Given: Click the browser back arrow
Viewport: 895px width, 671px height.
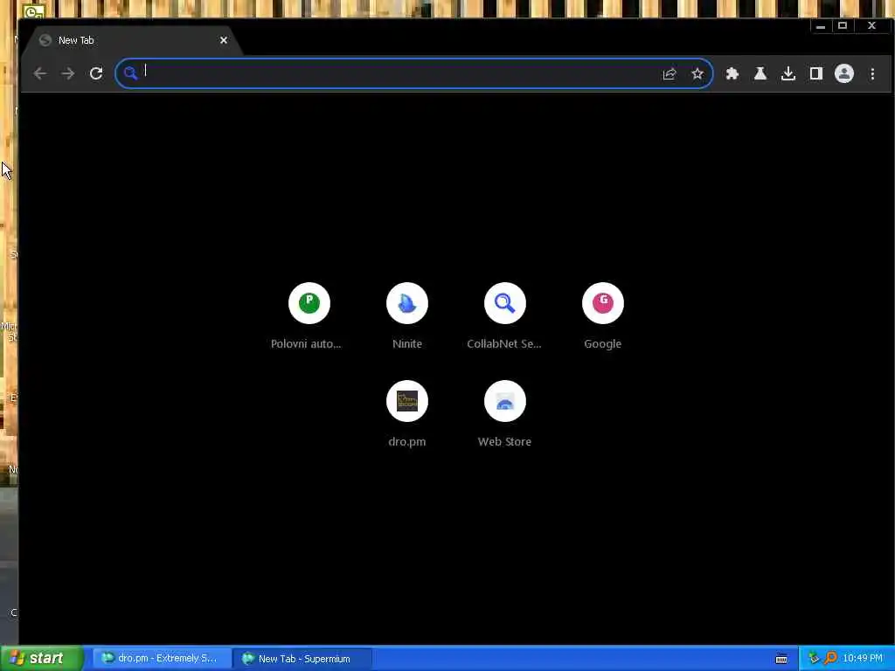Looking at the screenshot, I should [x=40, y=73].
